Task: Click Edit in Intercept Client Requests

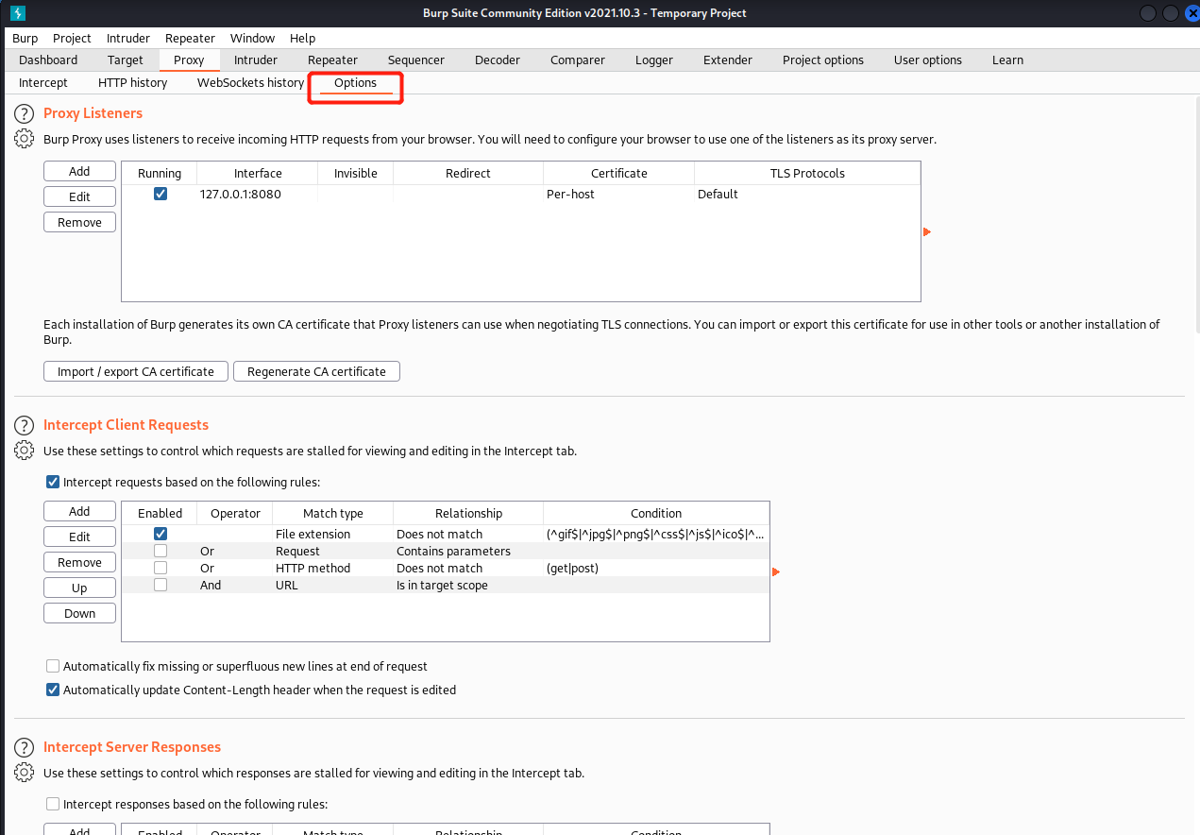Action: point(80,537)
